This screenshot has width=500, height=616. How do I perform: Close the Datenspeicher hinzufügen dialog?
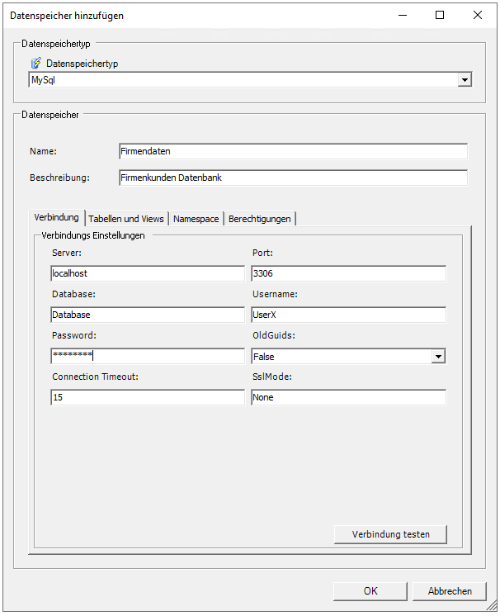click(x=478, y=15)
